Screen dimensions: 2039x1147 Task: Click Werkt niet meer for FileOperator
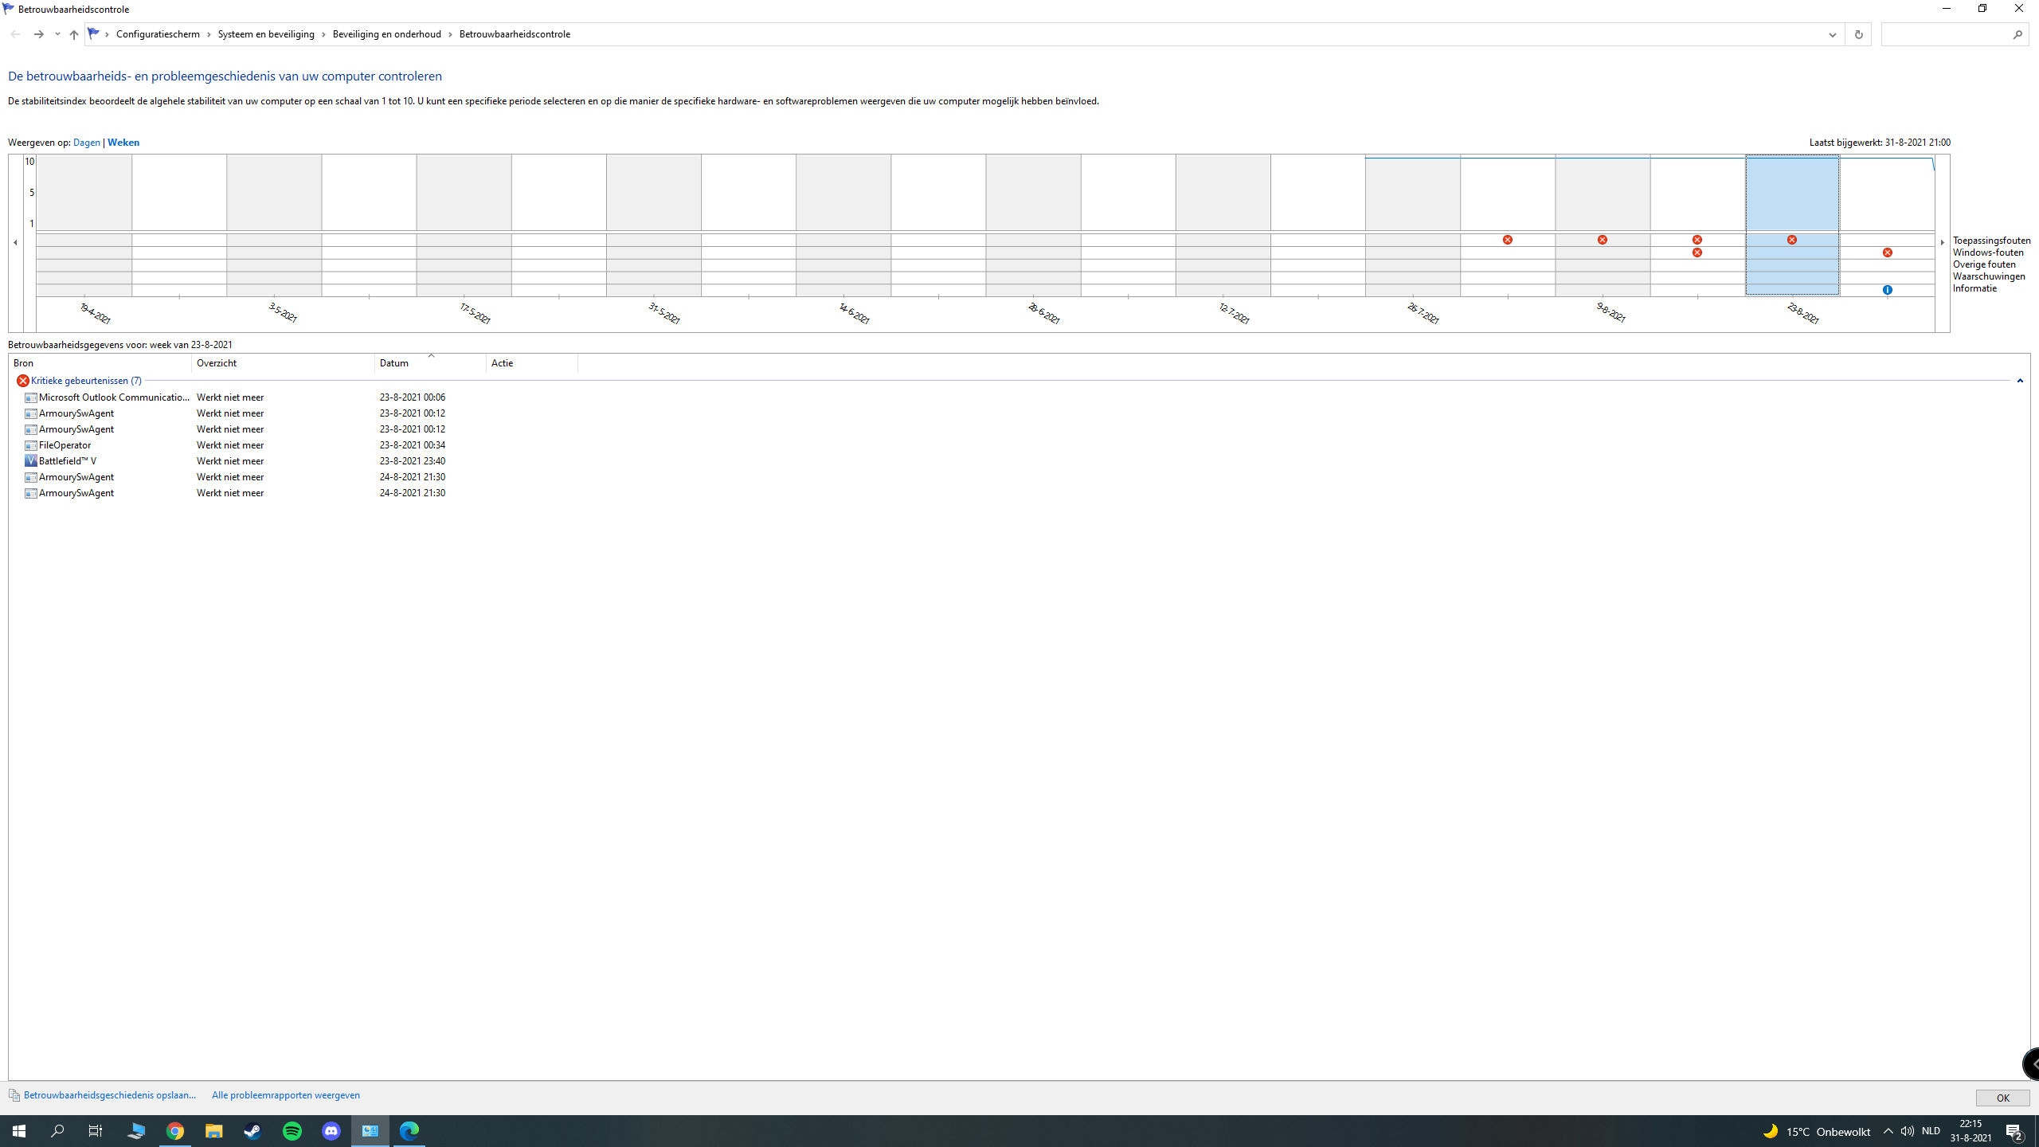coord(230,445)
